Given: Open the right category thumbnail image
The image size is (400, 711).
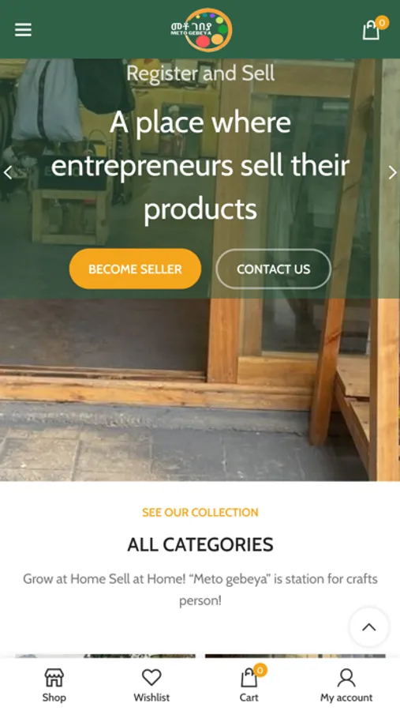Looking at the screenshot, I should click(295, 656).
